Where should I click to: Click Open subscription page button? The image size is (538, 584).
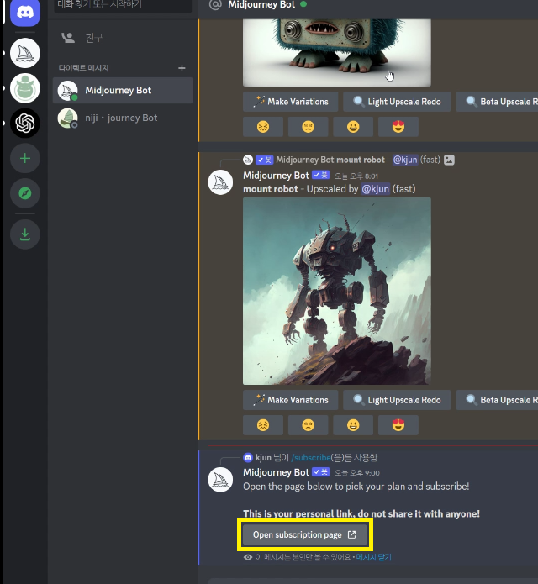[x=305, y=534]
